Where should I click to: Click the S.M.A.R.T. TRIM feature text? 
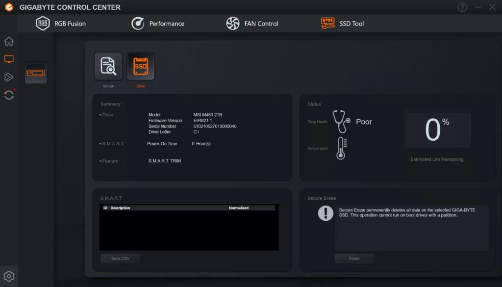tap(165, 161)
